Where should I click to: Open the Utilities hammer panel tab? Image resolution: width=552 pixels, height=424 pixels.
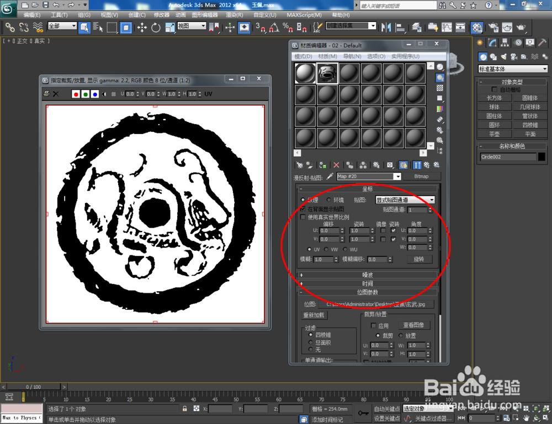(542, 43)
